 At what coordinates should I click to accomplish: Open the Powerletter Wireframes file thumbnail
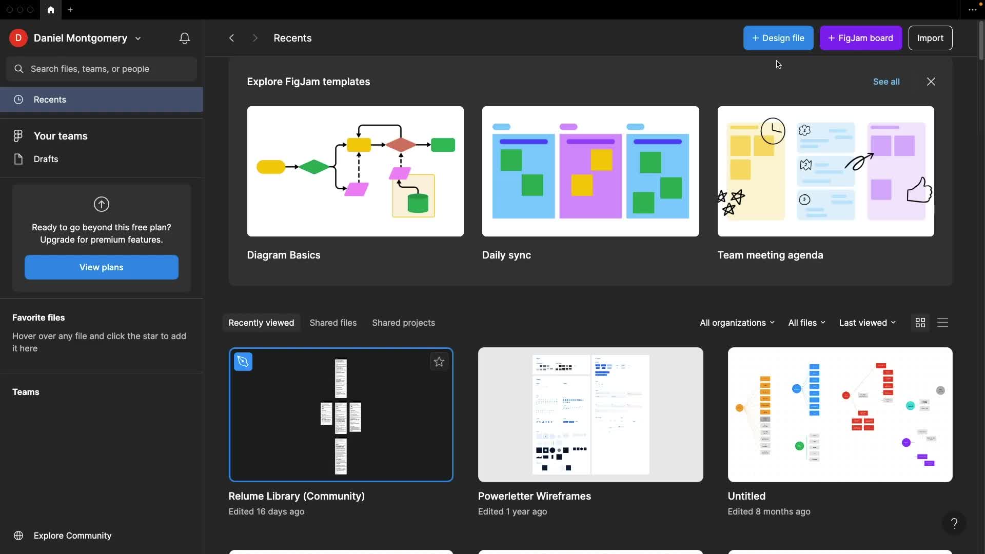590,415
